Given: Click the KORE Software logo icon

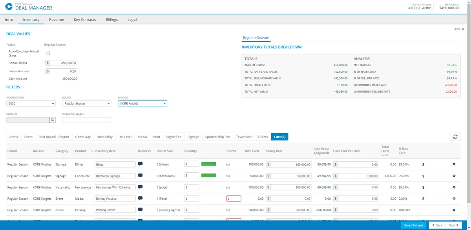Looking at the screenshot, I should click(9, 6).
